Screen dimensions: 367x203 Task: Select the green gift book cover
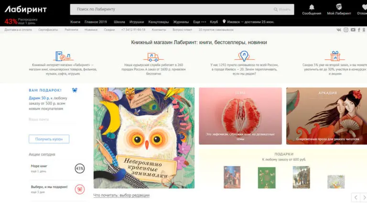[267, 178]
